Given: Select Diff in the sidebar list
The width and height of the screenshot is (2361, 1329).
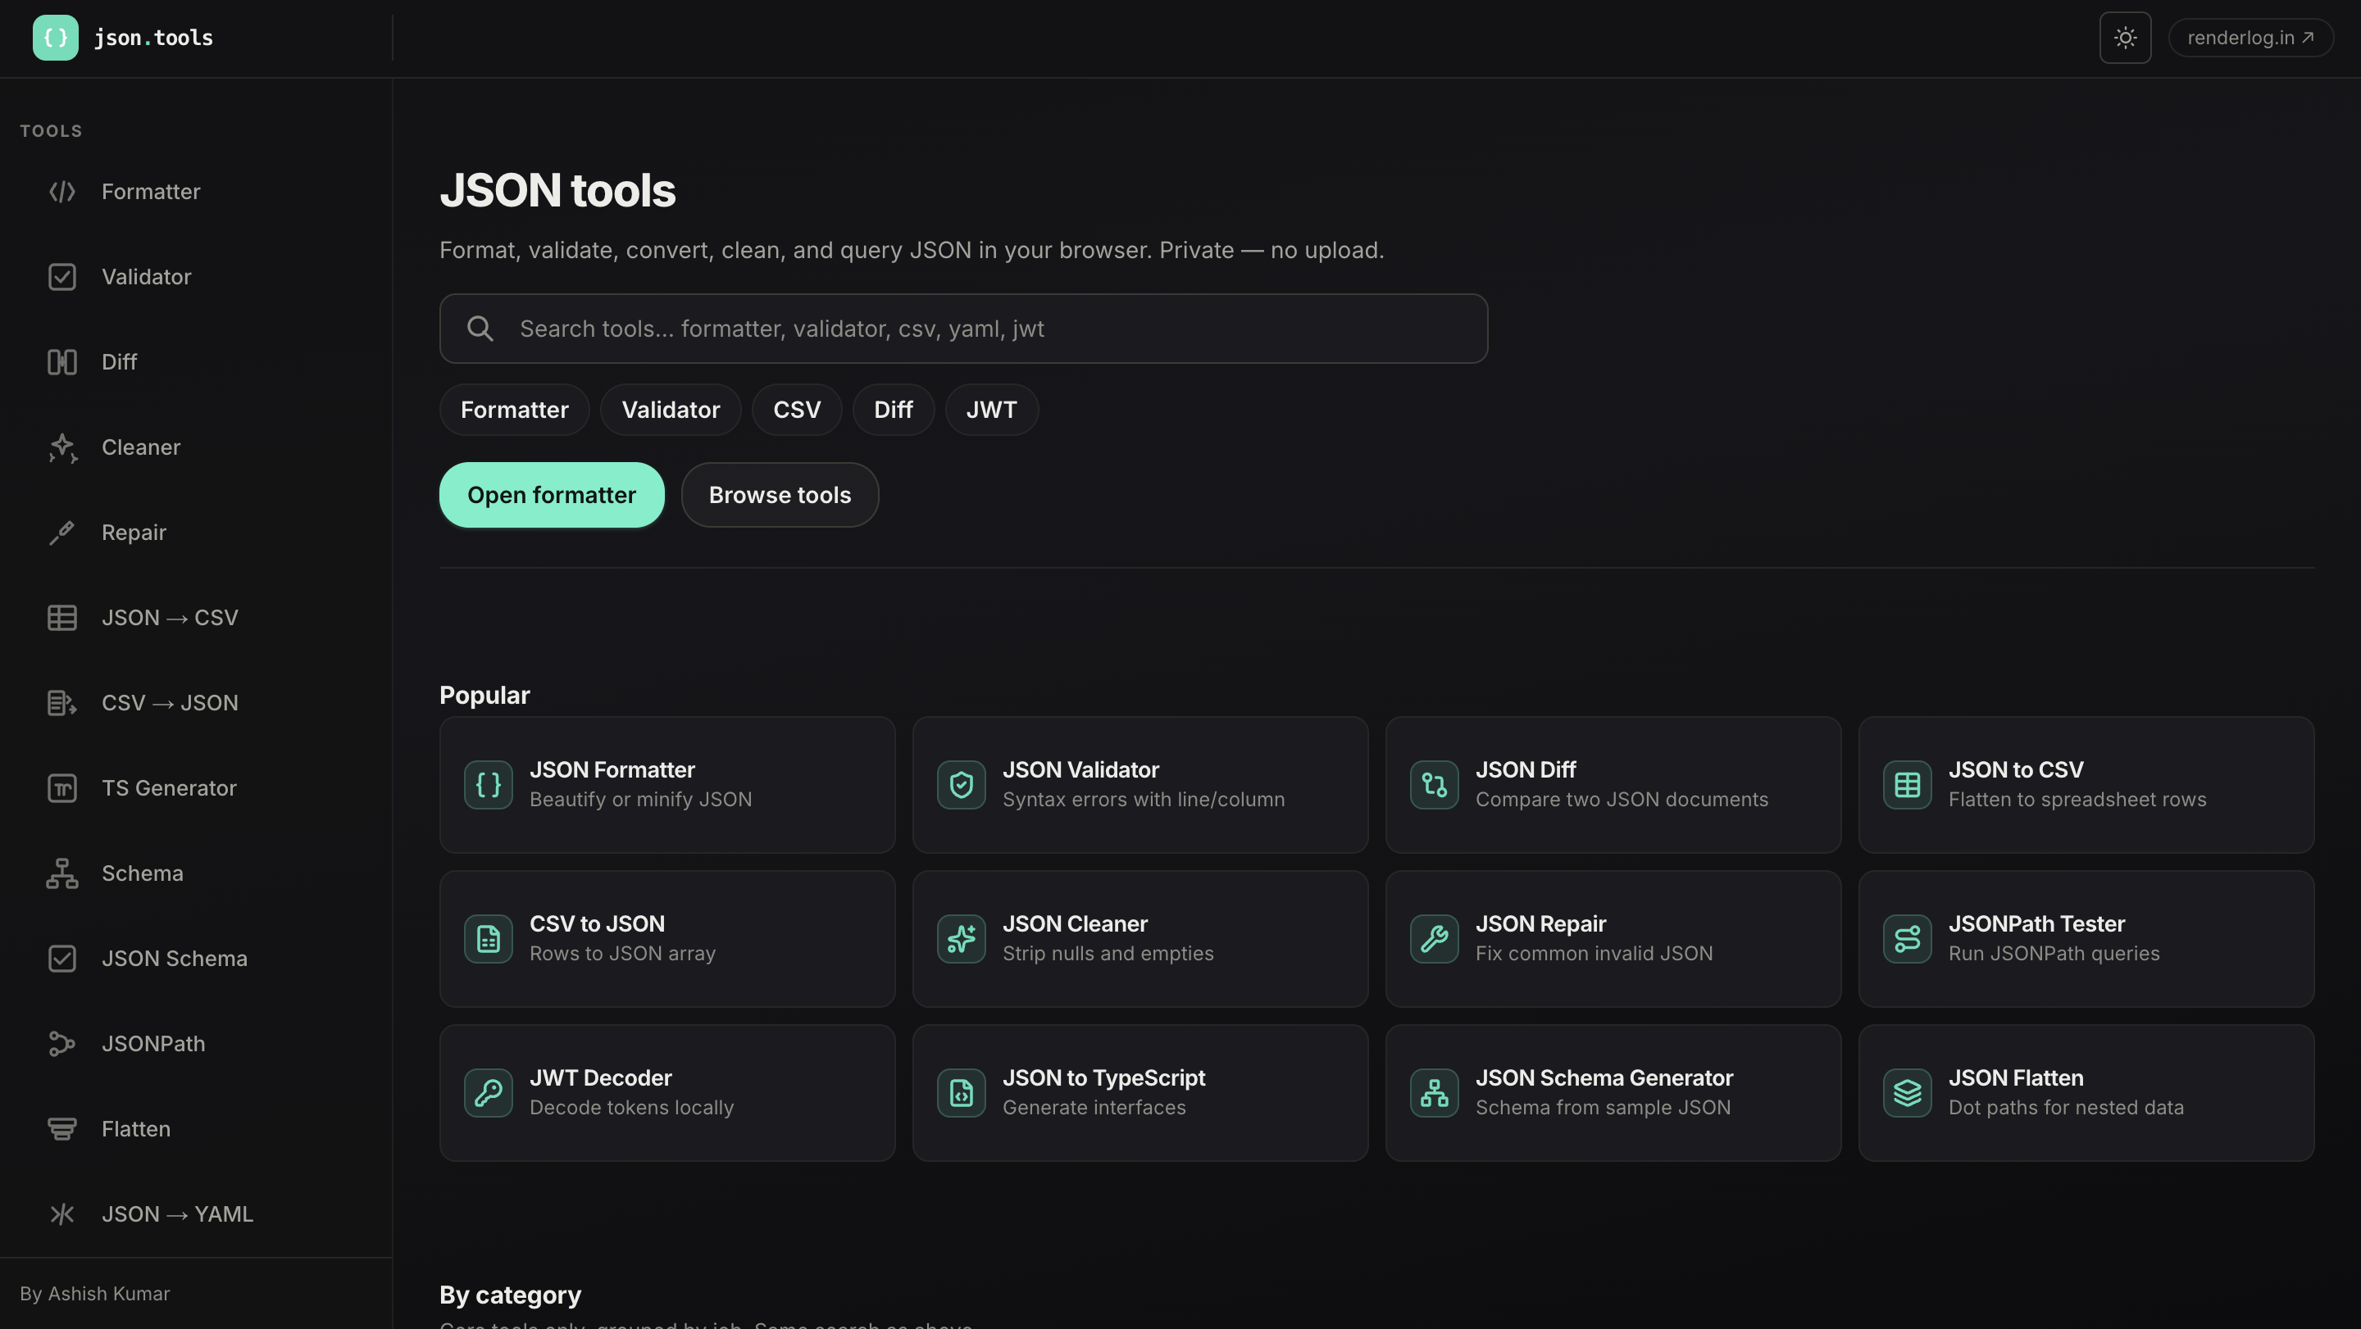Looking at the screenshot, I should [x=119, y=362].
